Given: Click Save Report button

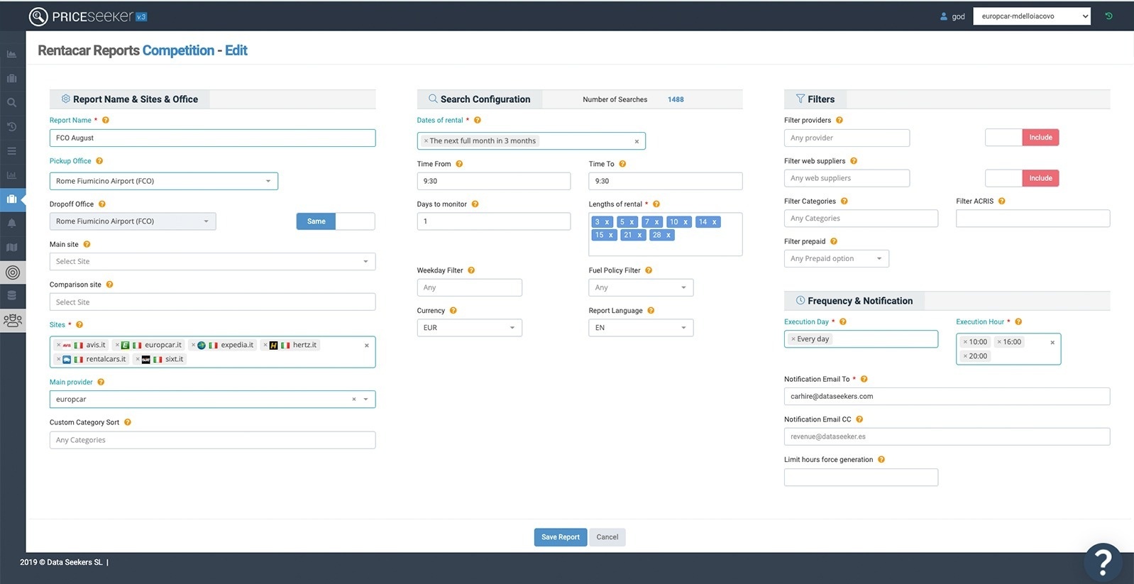Looking at the screenshot, I should click(561, 537).
